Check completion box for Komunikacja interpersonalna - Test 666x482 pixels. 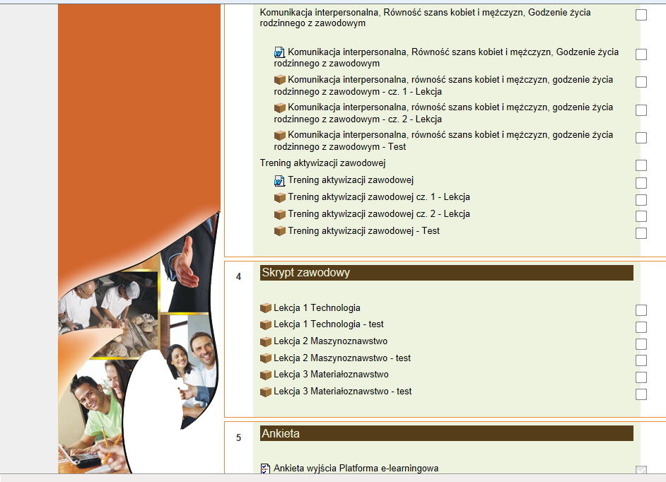(641, 138)
